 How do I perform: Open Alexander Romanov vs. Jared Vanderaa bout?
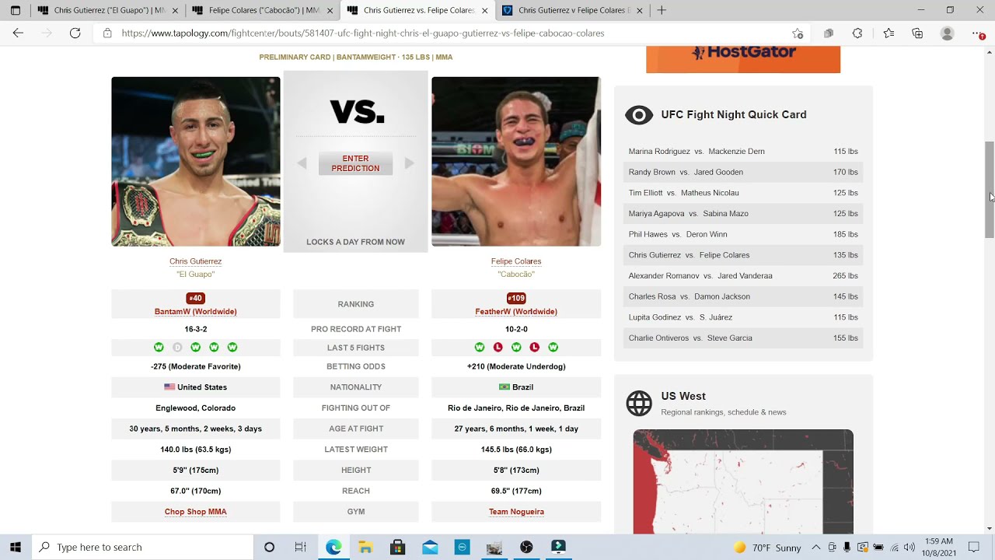coord(743,275)
